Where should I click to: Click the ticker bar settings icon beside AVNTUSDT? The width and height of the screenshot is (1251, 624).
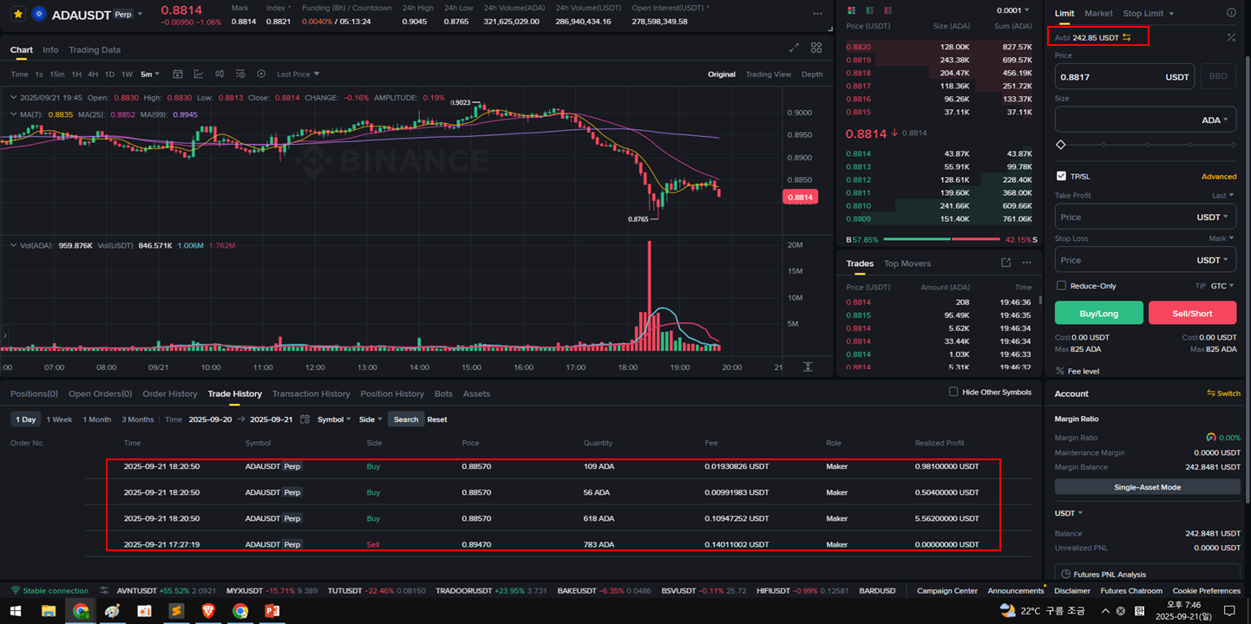pos(104,591)
